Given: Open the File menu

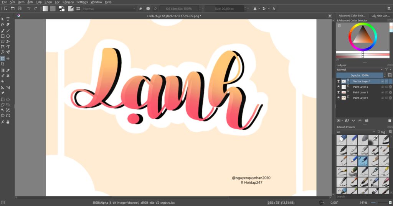Looking at the screenshot, I should tap(5, 2).
